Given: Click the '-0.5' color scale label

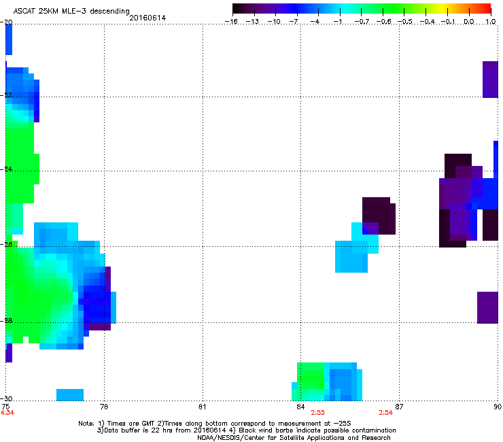Looking at the screenshot, I should point(405,22).
